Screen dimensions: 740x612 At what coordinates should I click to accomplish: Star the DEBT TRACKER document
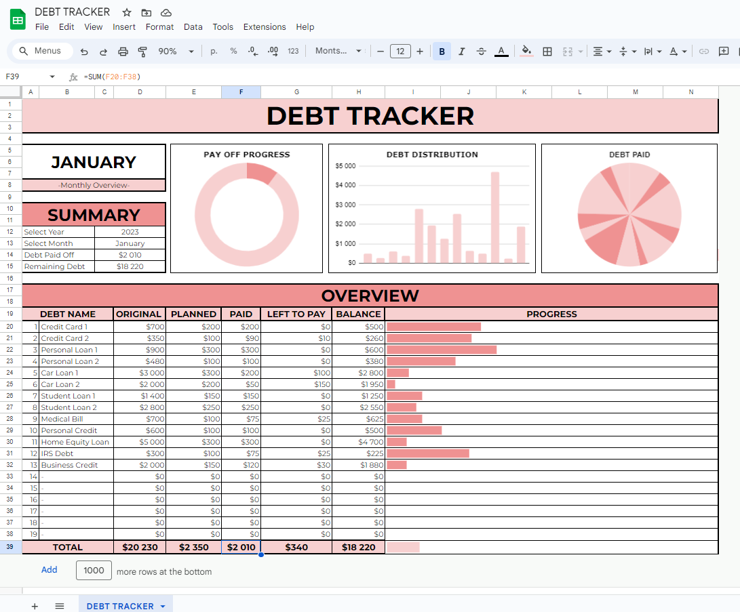126,13
